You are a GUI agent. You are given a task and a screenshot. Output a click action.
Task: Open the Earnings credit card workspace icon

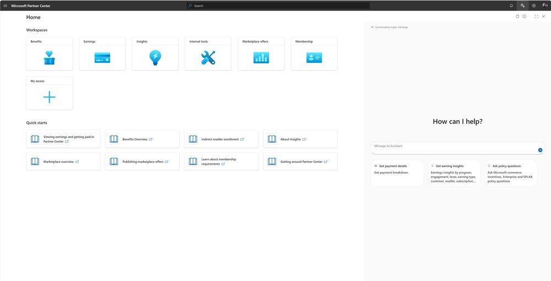click(x=102, y=58)
